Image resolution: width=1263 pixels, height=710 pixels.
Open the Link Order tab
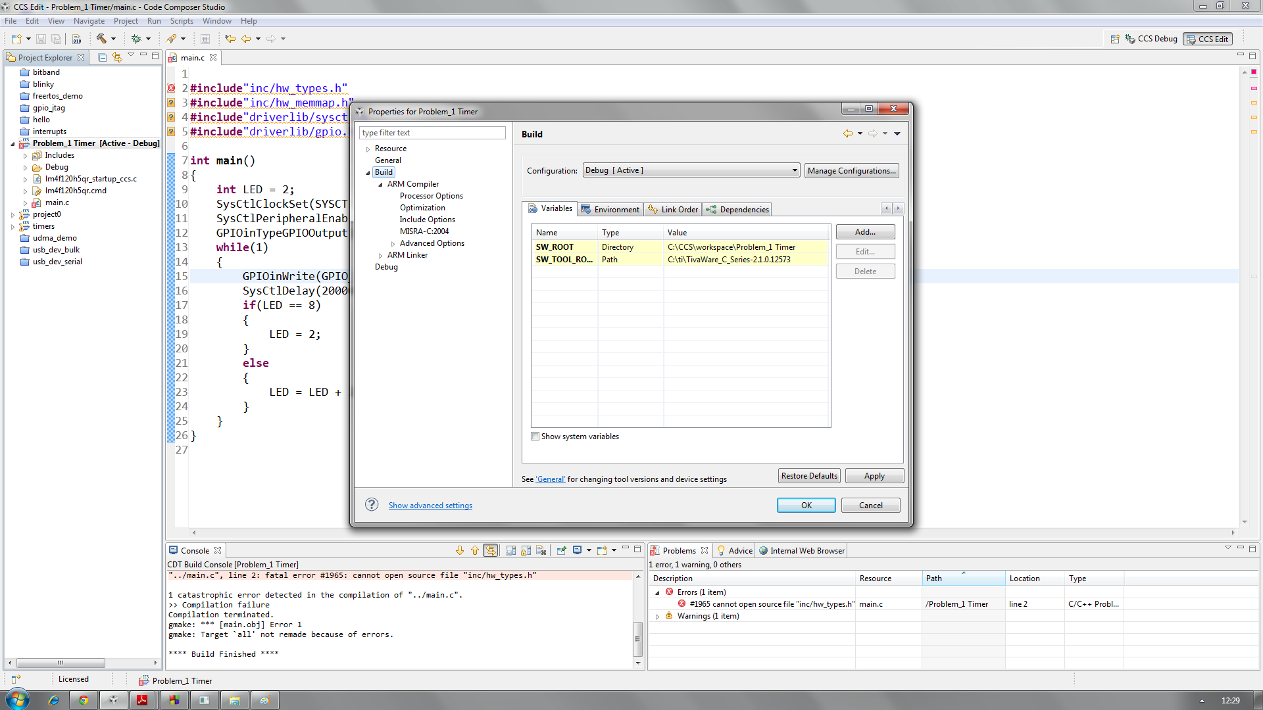[673, 209]
